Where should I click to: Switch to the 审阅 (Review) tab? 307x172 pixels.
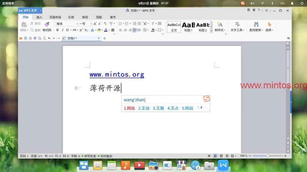[x=85, y=17]
